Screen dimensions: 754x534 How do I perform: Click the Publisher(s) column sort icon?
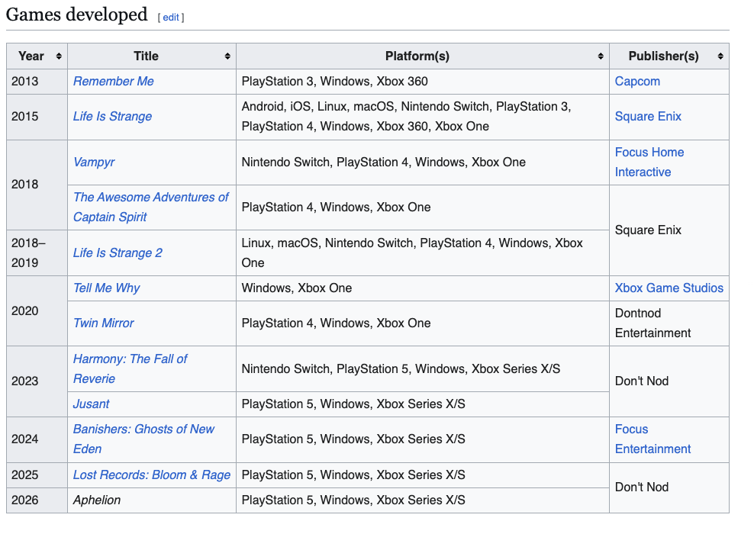[720, 56]
